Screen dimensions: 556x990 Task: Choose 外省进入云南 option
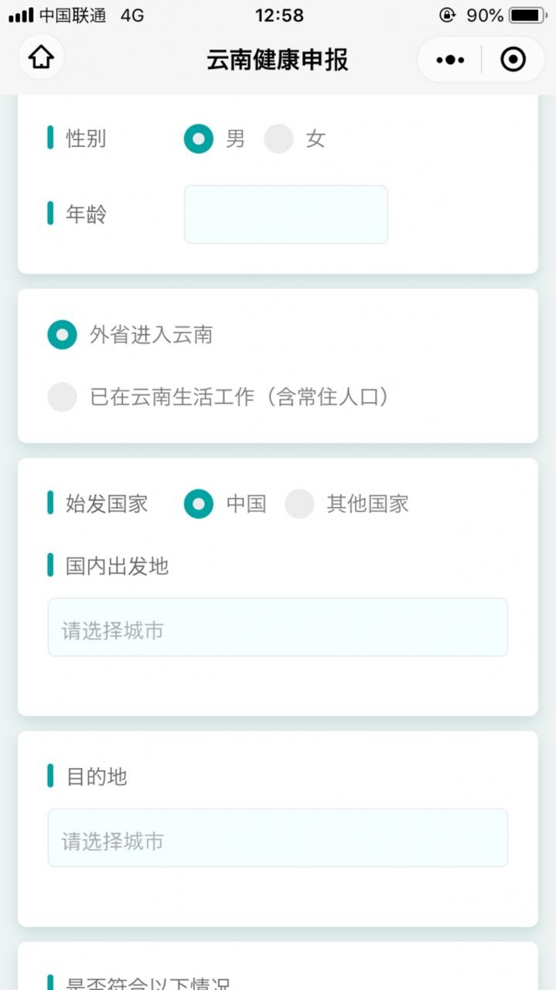click(63, 335)
